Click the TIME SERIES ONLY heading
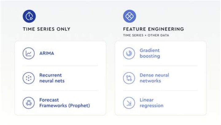Image resolution: width=221 pixels, height=125 pixels. pos(46,29)
